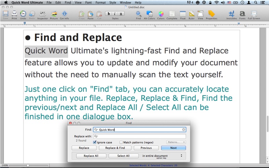Click the volume menu bar icon
The image size is (269, 168).
pos(223,2)
